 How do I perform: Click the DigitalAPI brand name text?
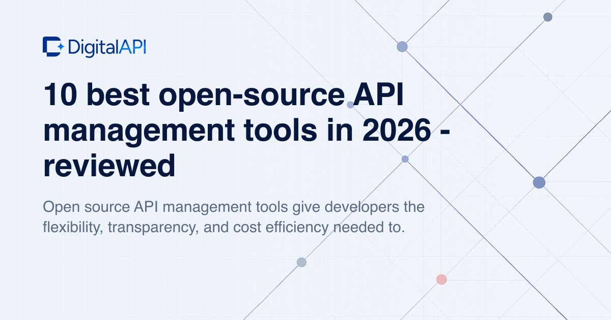(107, 47)
